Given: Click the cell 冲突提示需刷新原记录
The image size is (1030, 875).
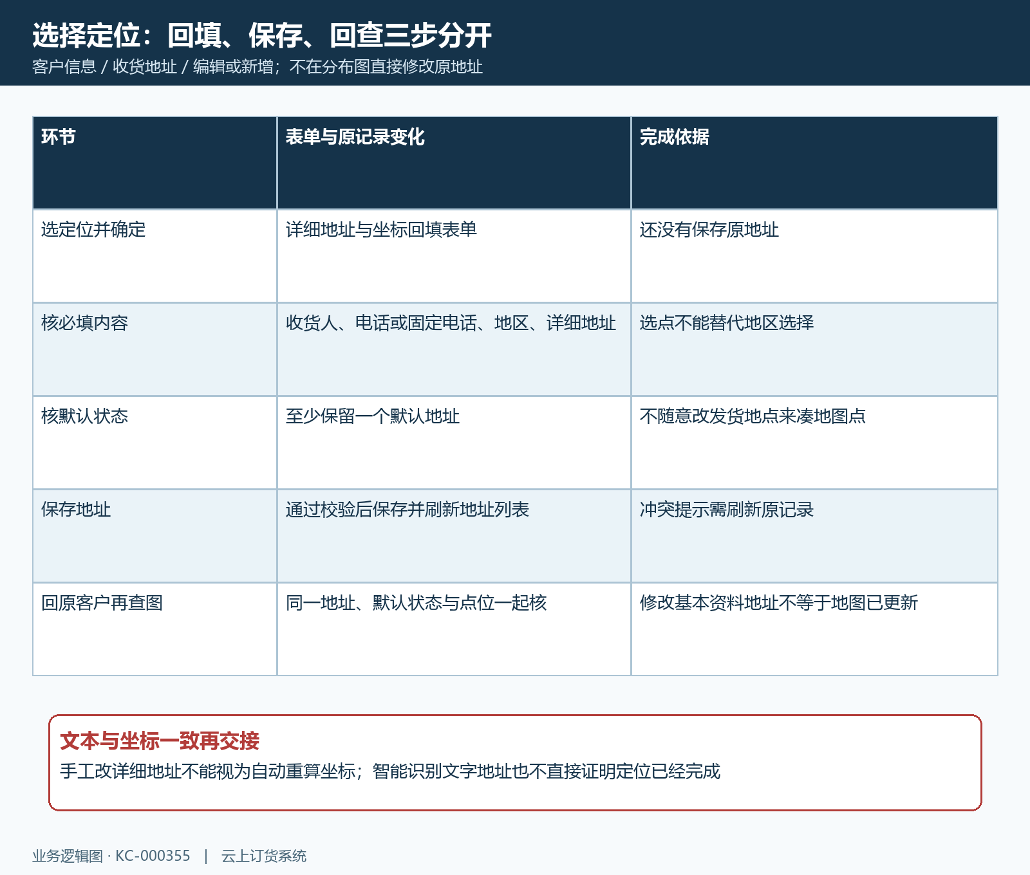Looking at the screenshot, I should tap(814, 536).
